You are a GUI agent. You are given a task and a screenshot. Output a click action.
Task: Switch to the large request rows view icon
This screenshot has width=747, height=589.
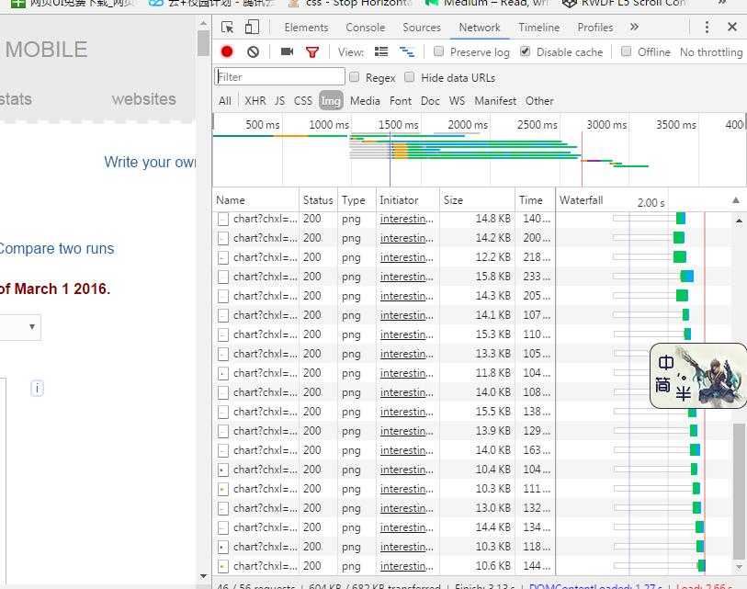(x=381, y=51)
